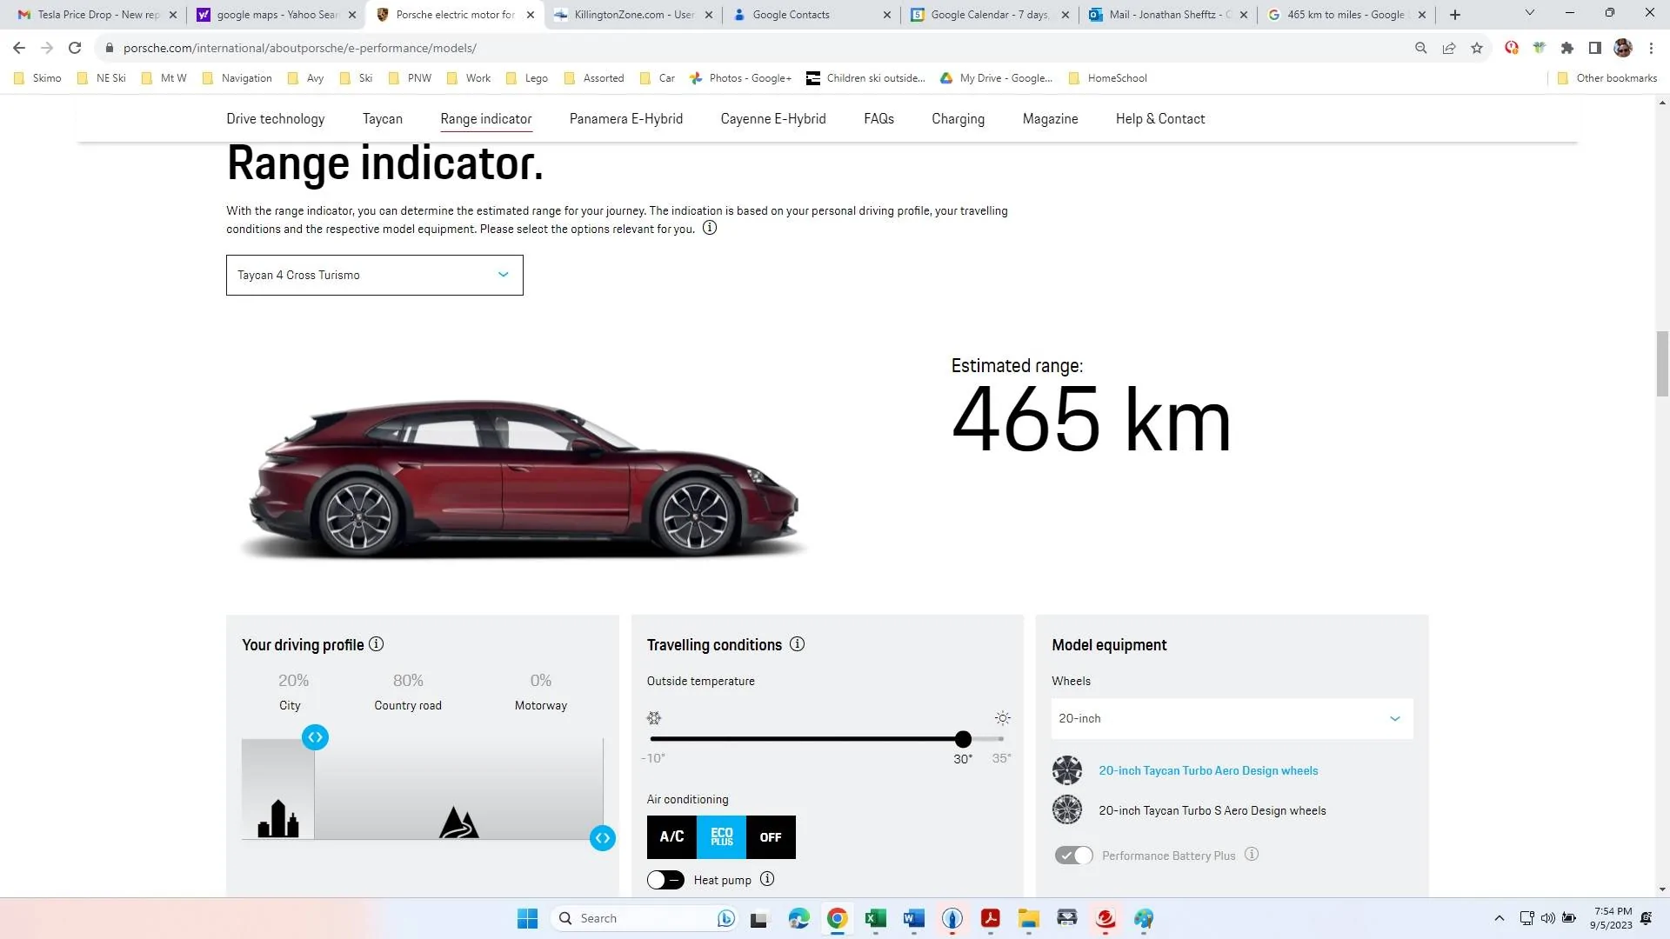Click the City/Country road driving profile handle
The width and height of the screenshot is (1670, 939).
315,737
